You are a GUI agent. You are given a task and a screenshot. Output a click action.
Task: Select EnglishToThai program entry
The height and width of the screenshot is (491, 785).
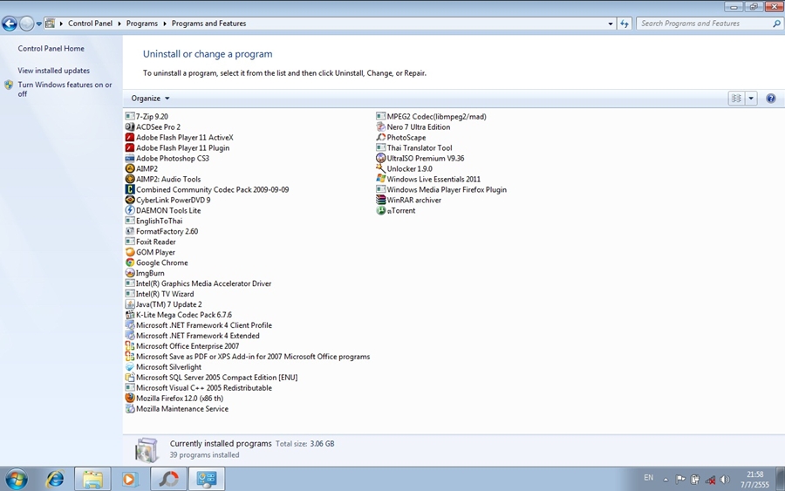click(x=154, y=221)
